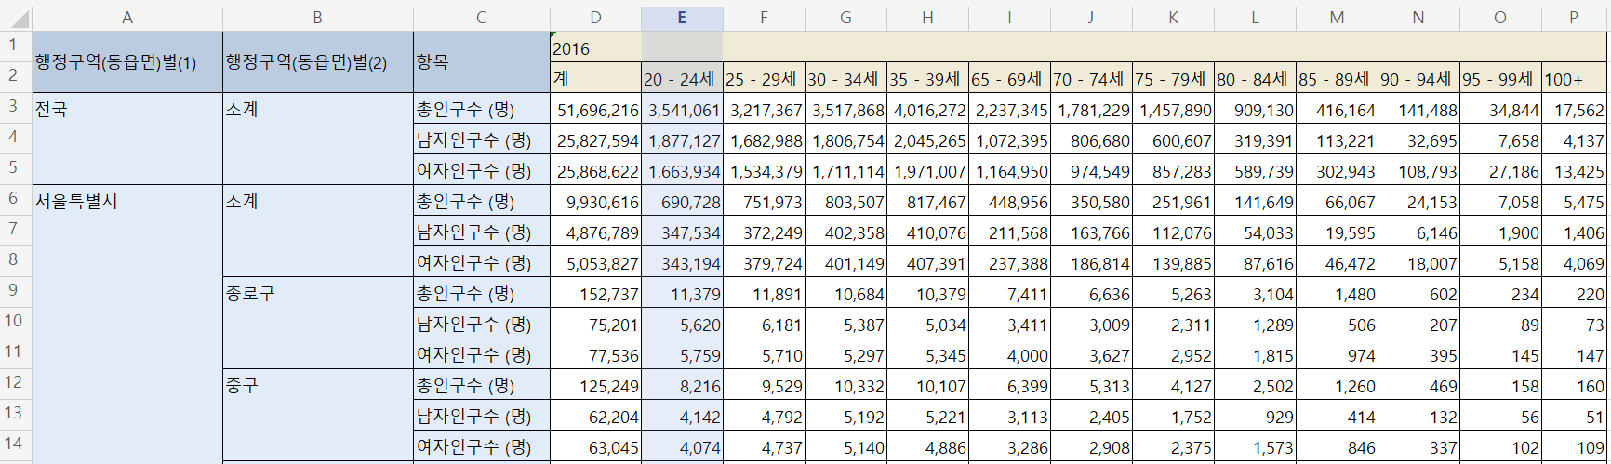Select the cell with value 152,737
This screenshot has width=1611, height=464.
pyautogui.click(x=595, y=293)
